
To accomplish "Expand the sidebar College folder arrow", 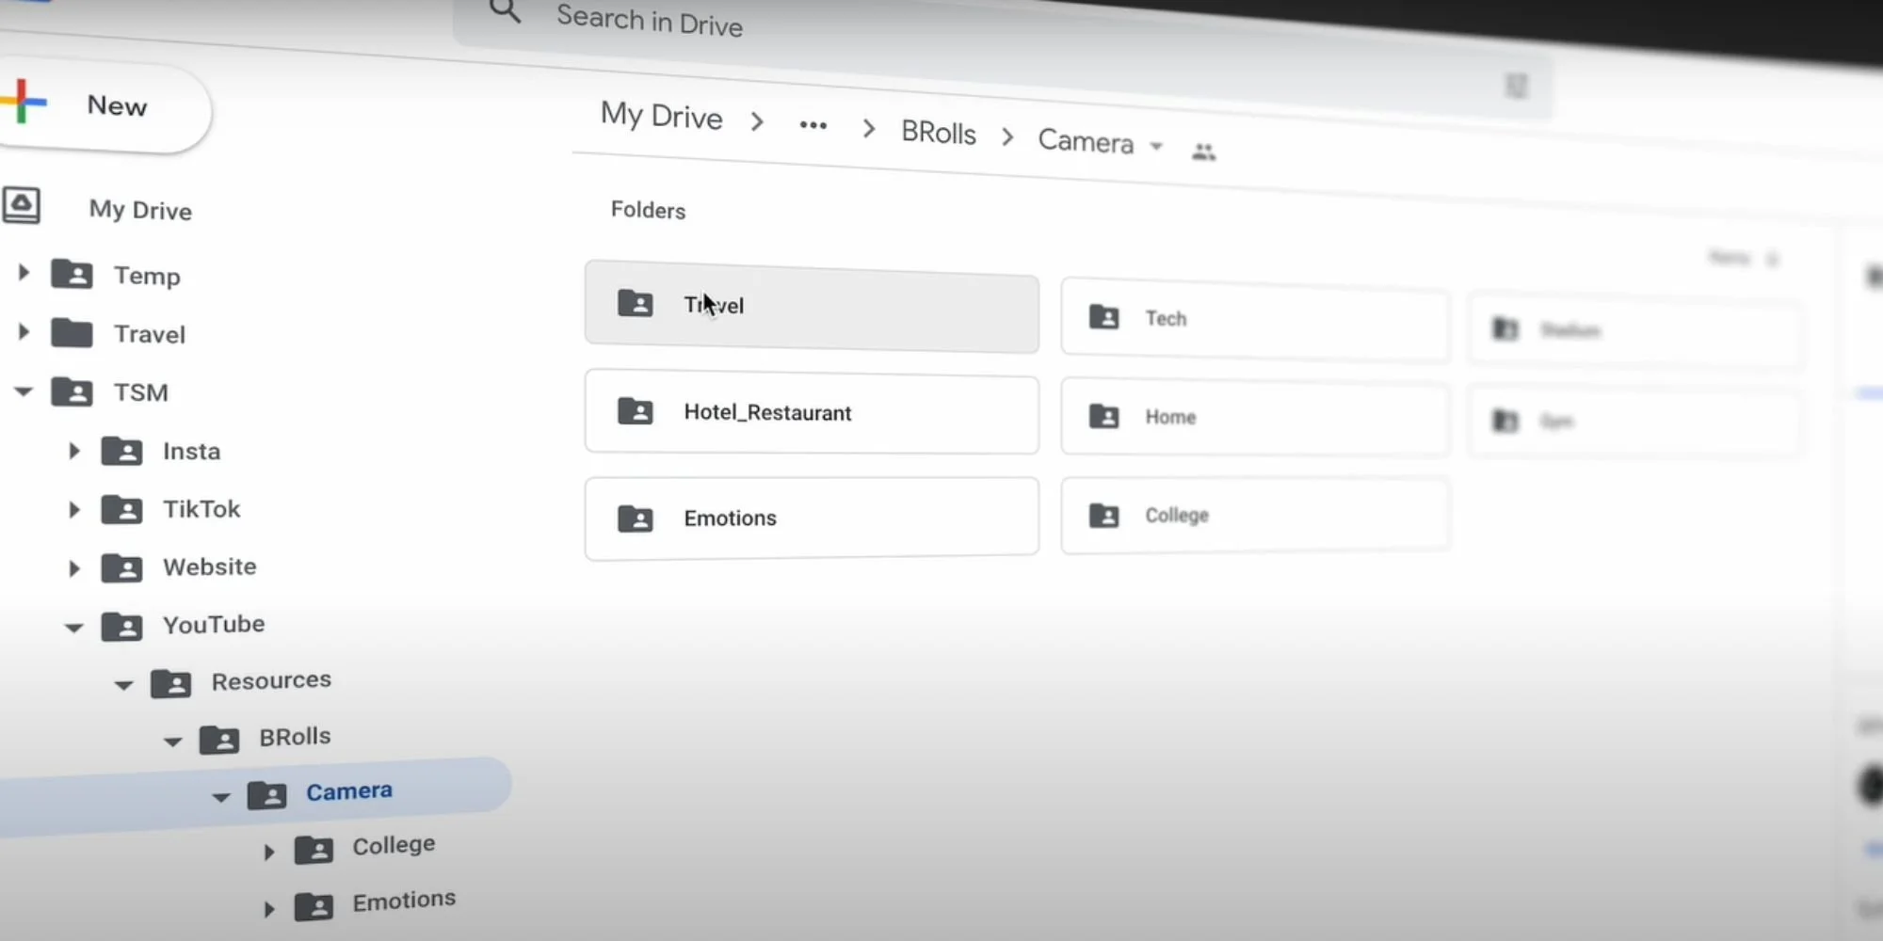I will (268, 853).
